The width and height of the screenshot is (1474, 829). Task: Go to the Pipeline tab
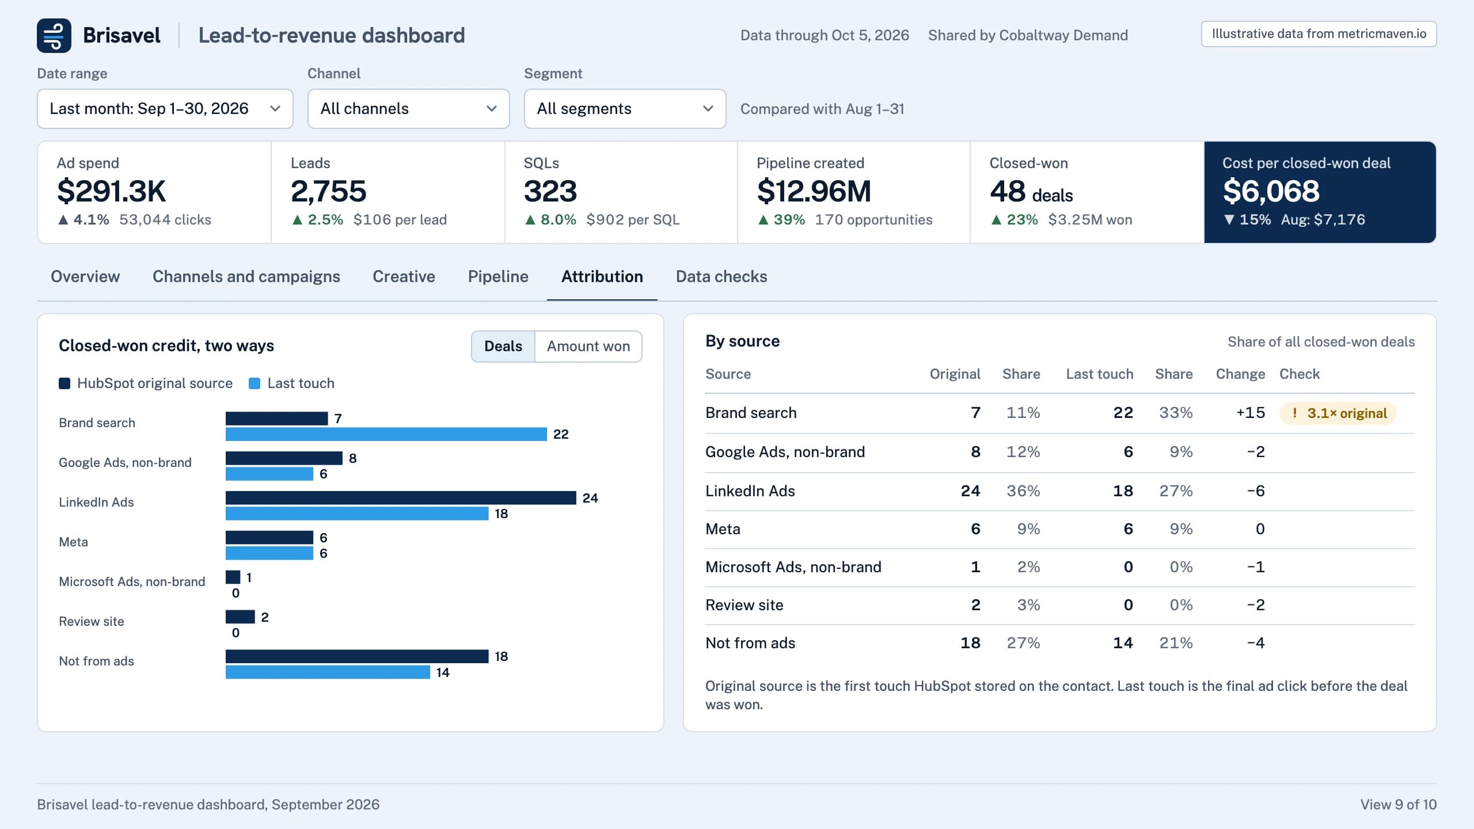click(498, 277)
